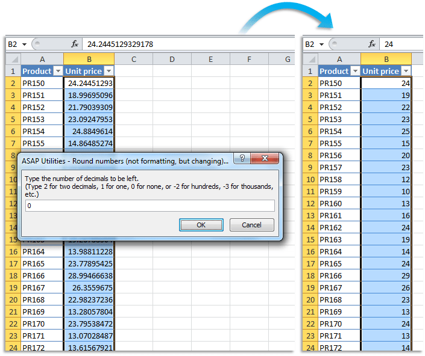Image resolution: width=425 pixels, height=356 pixels.
Task: Click cell with value 23.09247953
Action: coord(89,119)
